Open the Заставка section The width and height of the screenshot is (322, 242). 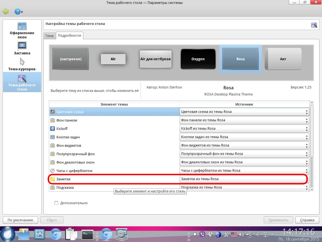(22, 48)
